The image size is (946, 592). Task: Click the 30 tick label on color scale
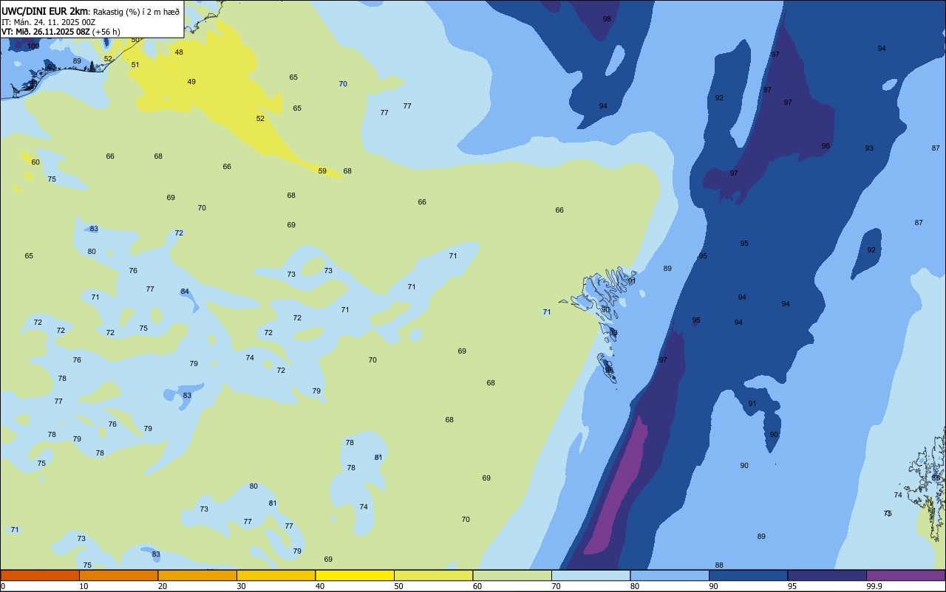(241, 586)
